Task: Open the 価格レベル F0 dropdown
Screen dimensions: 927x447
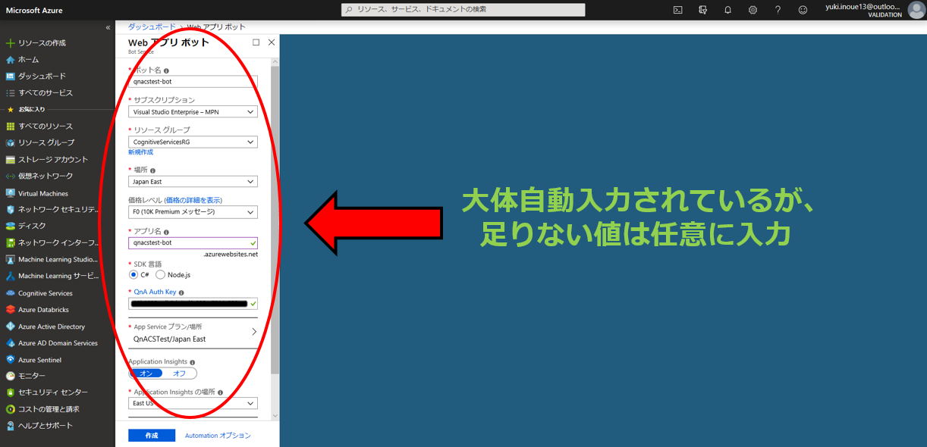Action: tap(193, 212)
